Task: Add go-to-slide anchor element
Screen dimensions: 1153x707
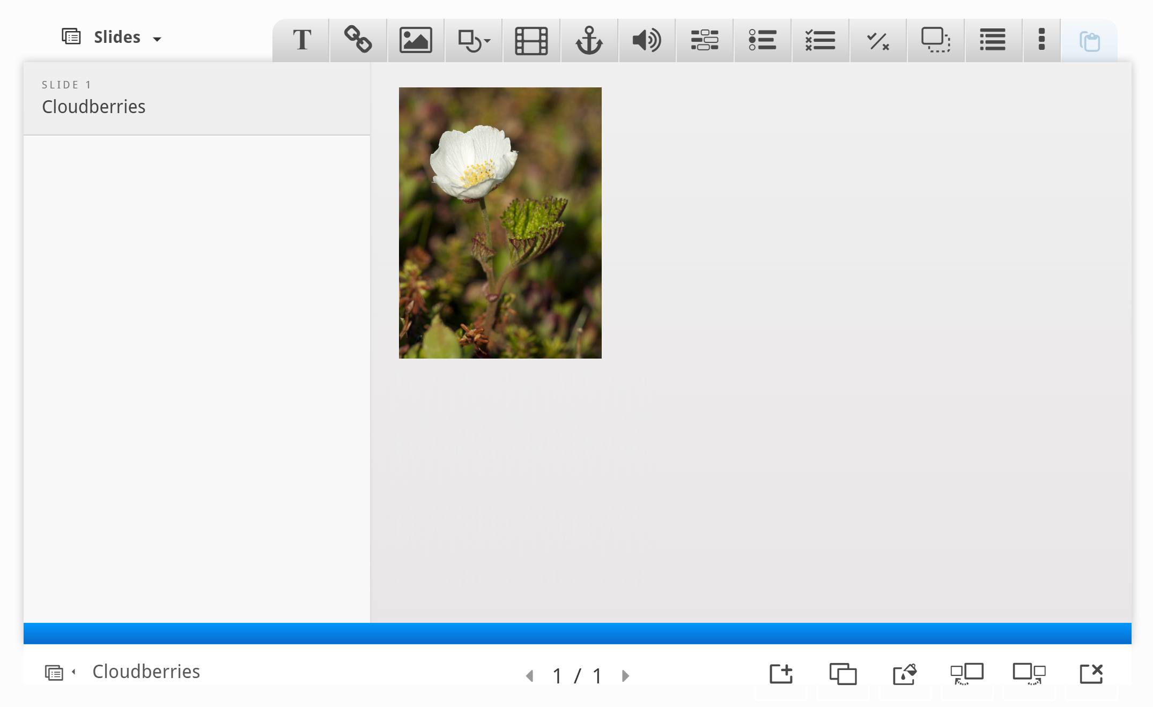Action: [589, 40]
